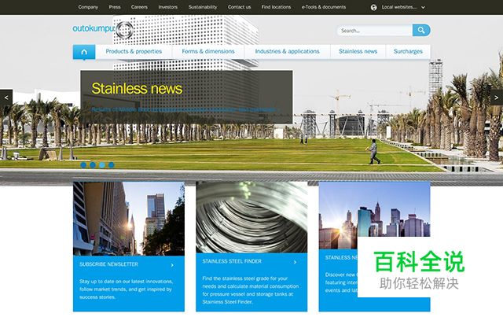This screenshot has width=503, height=317.
Task: Click the newsletter description text
Action: click(127, 289)
